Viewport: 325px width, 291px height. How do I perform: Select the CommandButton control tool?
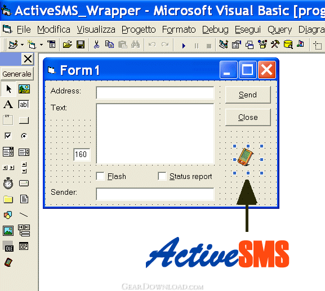[24, 120]
